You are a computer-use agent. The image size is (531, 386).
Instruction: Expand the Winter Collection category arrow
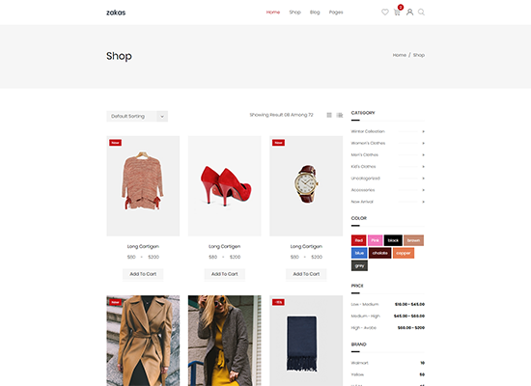coord(423,131)
